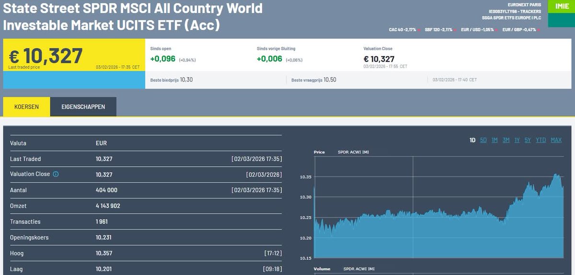Click the IMIE ticker badge
The width and height of the screenshot is (575, 275).
pos(562,7)
